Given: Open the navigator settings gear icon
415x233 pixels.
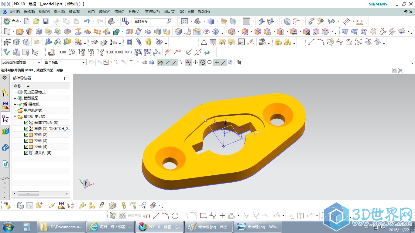Looking at the screenshot, I should coord(5,78).
